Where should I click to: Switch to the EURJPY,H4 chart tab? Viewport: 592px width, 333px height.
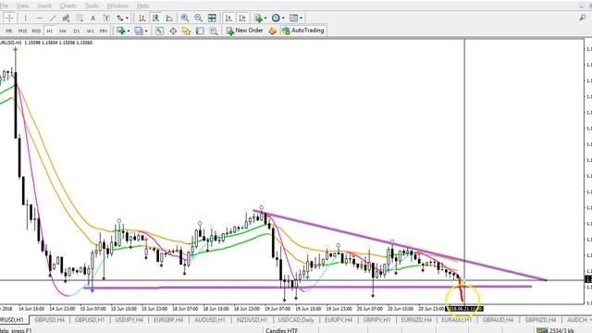tap(339, 320)
